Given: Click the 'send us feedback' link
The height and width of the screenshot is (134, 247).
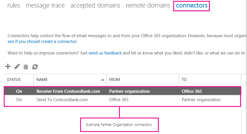Looking at the screenshot, I should click(105, 53).
